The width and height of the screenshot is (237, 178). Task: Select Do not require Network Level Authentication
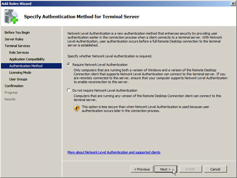(x=69, y=90)
